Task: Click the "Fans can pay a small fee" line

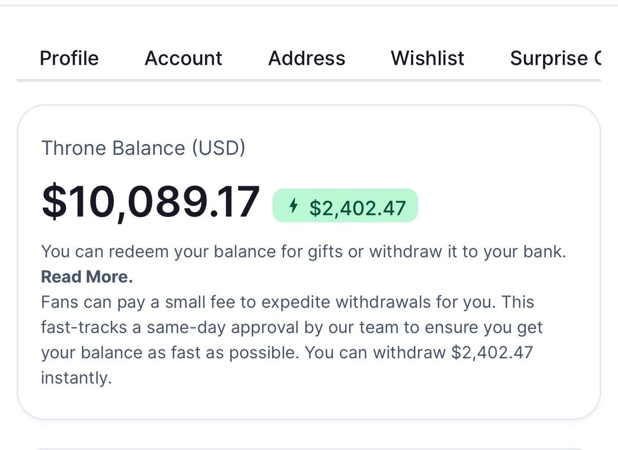Action: (288, 302)
